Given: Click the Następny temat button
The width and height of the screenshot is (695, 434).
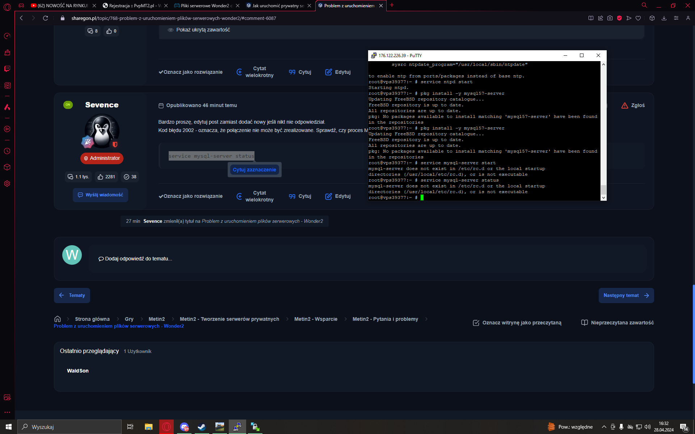Looking at the screenshot, I should (626, 295).
